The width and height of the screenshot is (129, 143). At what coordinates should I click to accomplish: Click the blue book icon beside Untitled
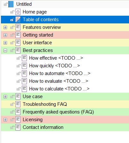11,4
